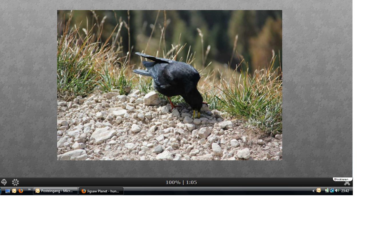Launch Outlook from the quick launch bar
Screen dimensions: 366x229
coord(14,191)
